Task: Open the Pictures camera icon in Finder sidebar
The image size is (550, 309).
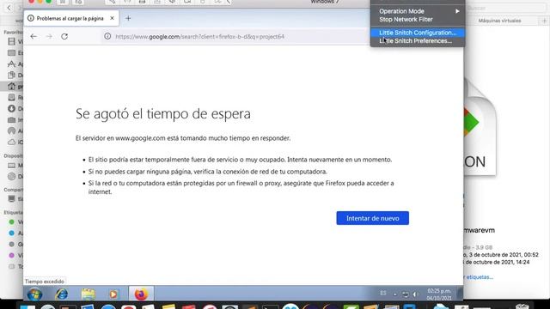Action: [x=11, y=120]
